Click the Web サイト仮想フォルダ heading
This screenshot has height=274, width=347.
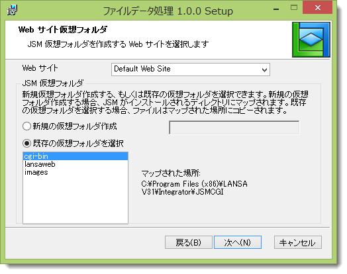tap(63, 29)
